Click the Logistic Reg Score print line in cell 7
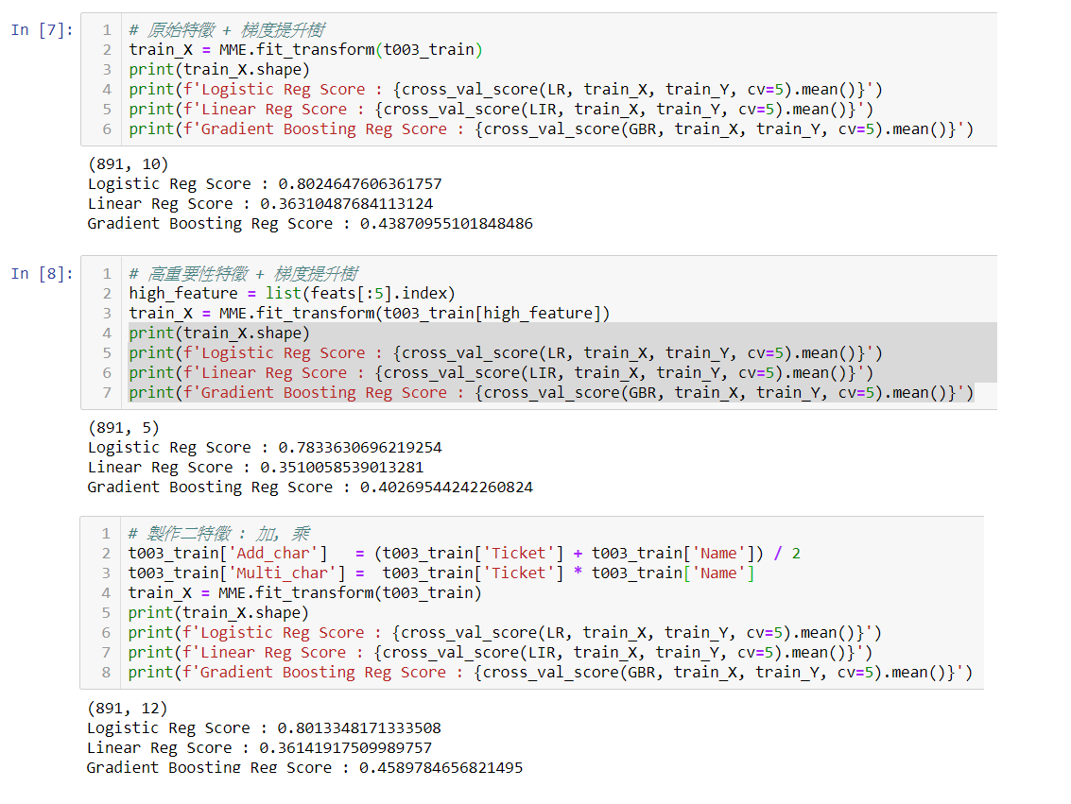This screenshot has height=804, width=1071. coord(506,90)
